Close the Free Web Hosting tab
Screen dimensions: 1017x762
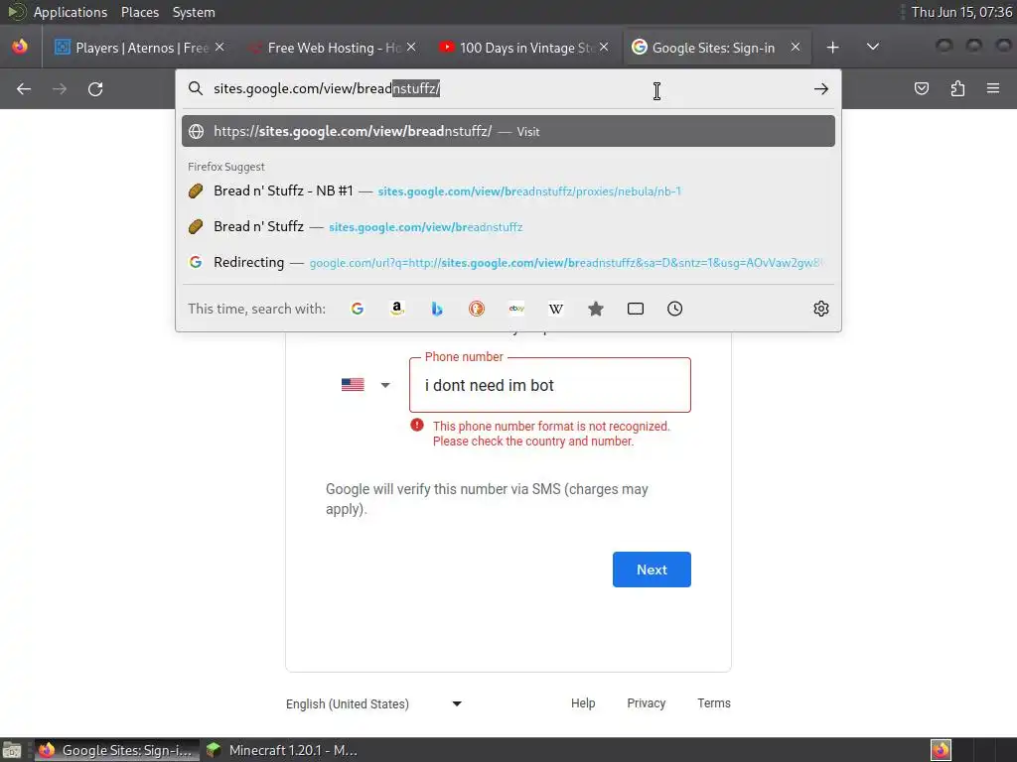pos(411,48)
